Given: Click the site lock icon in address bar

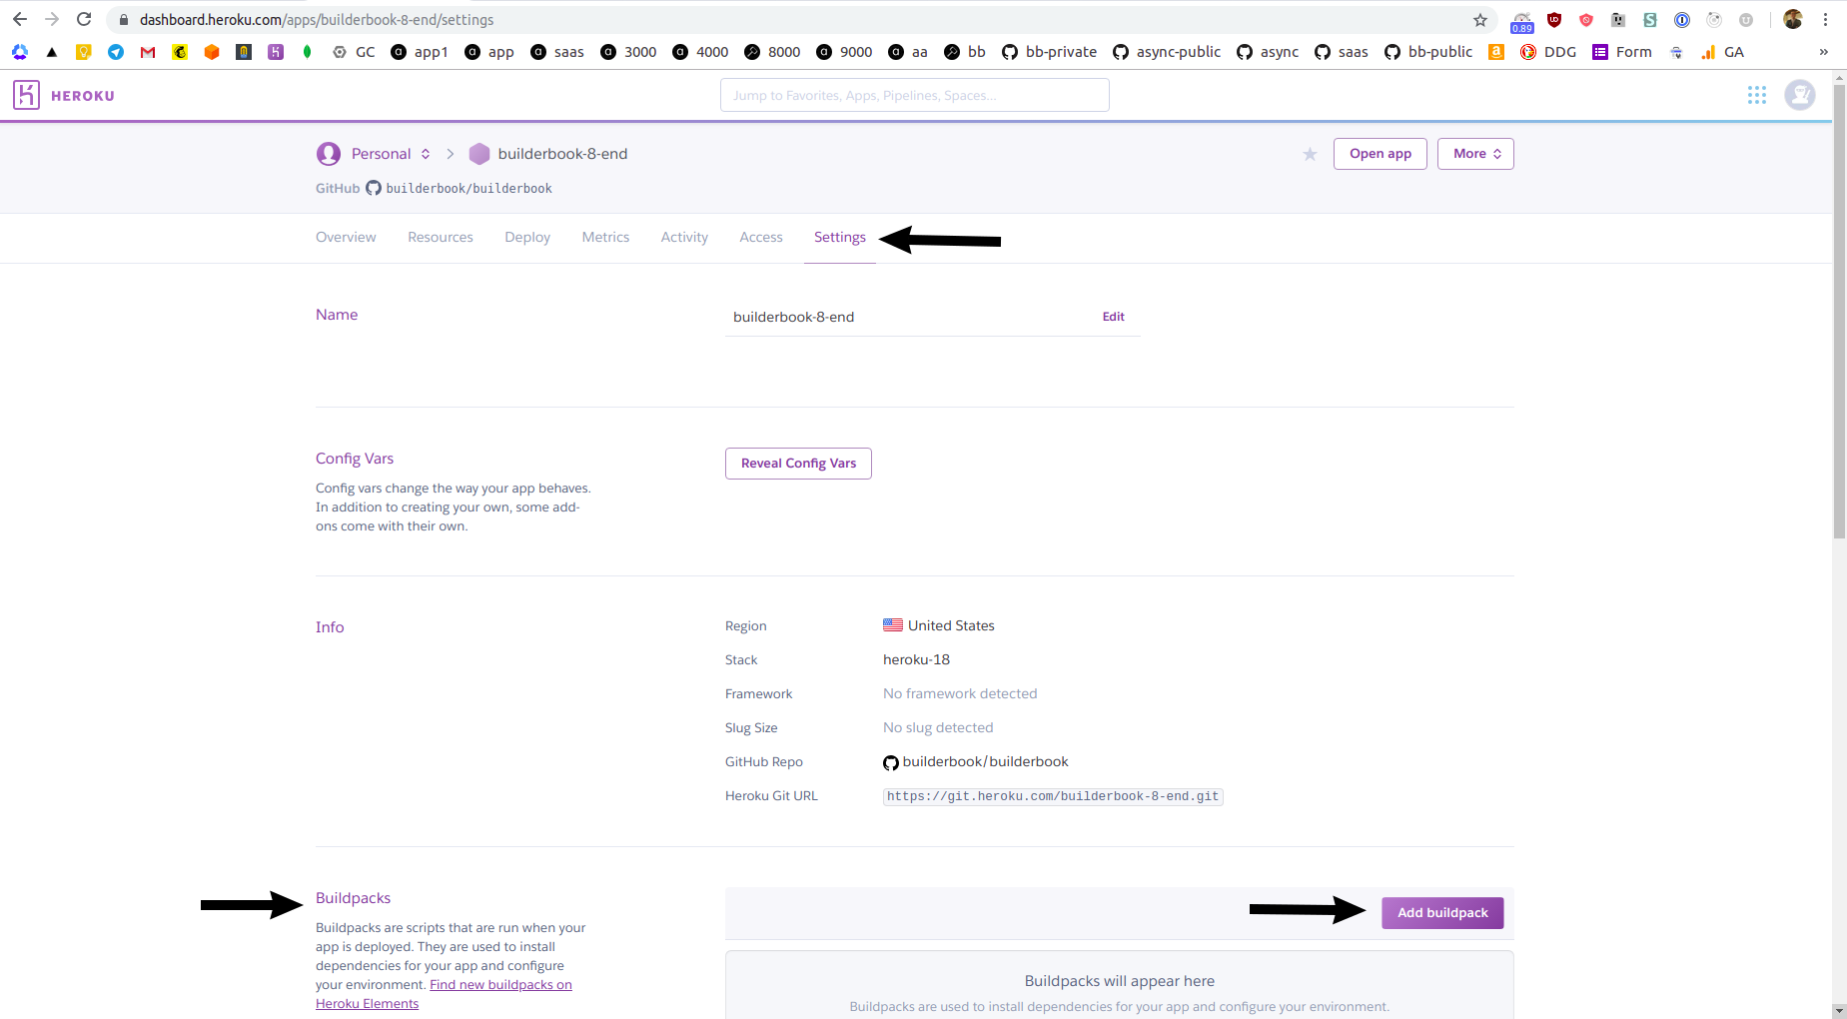Looking at the screenshot, I should [x=124, y=20].
